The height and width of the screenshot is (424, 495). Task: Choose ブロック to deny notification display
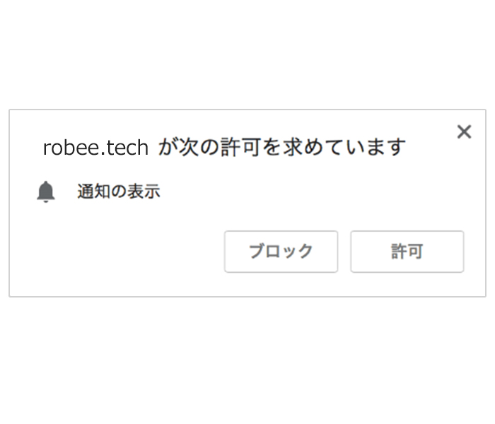pyautogui.click(x=281, y=252)
